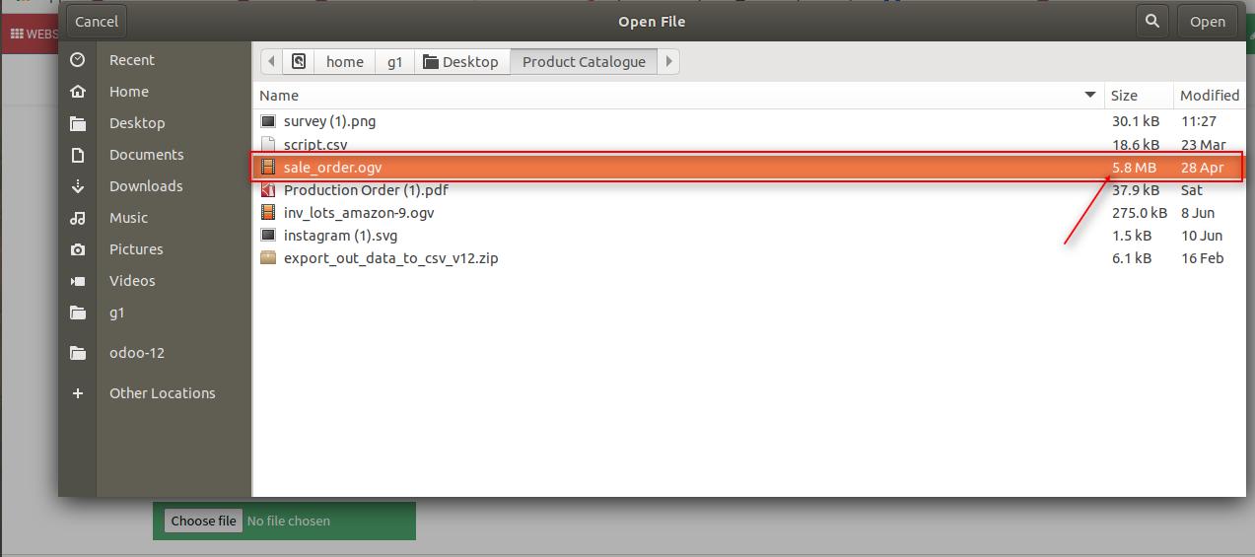Click the g1 path bar segment
1255x557 pixels.
pyautogui.click(x=394, y=61)
